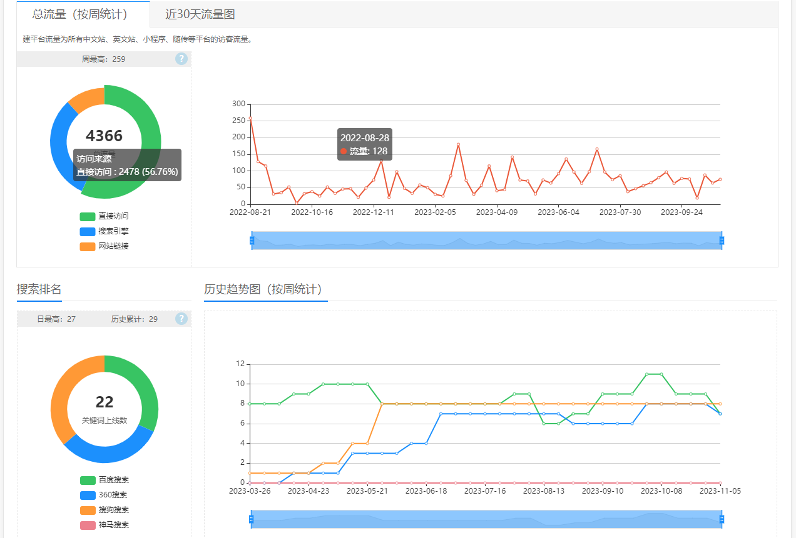This screenshot has width=796, height=538.
Task: Click the 2023-11-05 axis label on the trend chart
Action: pos(720,491)
